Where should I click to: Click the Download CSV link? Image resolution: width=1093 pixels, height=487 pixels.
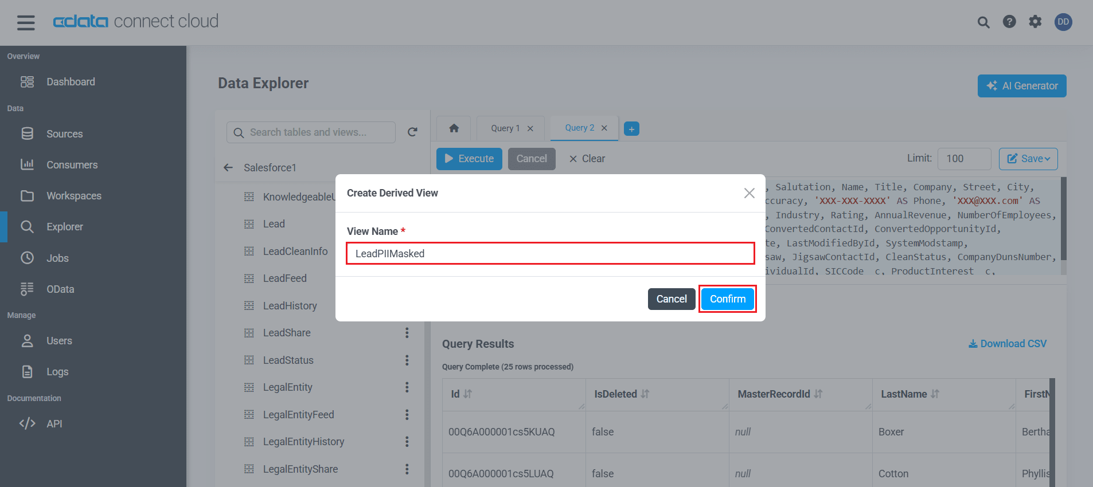pos(1007,344)
